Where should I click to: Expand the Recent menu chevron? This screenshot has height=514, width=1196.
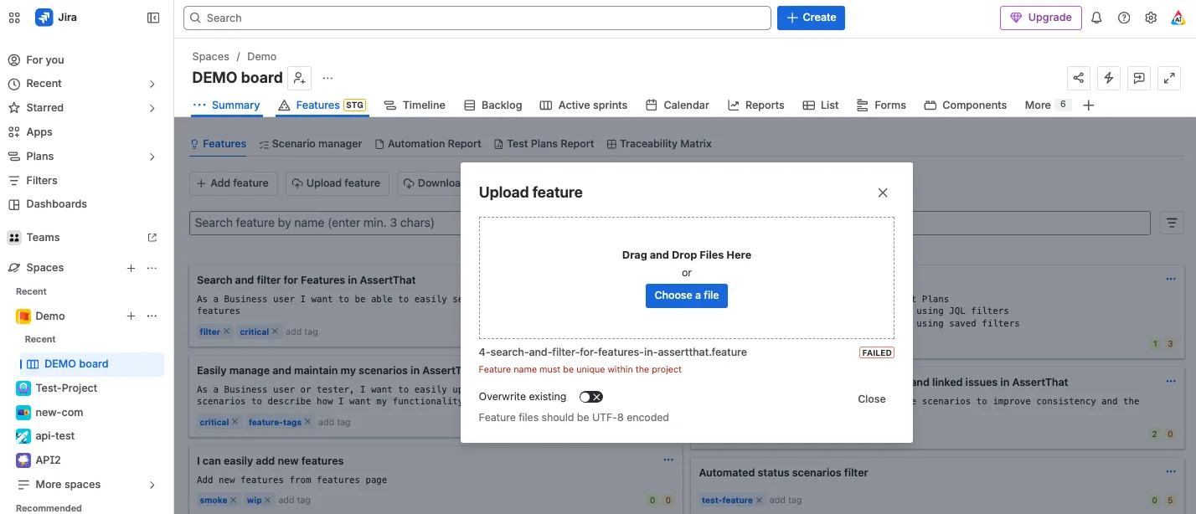[x=152, y=84]
